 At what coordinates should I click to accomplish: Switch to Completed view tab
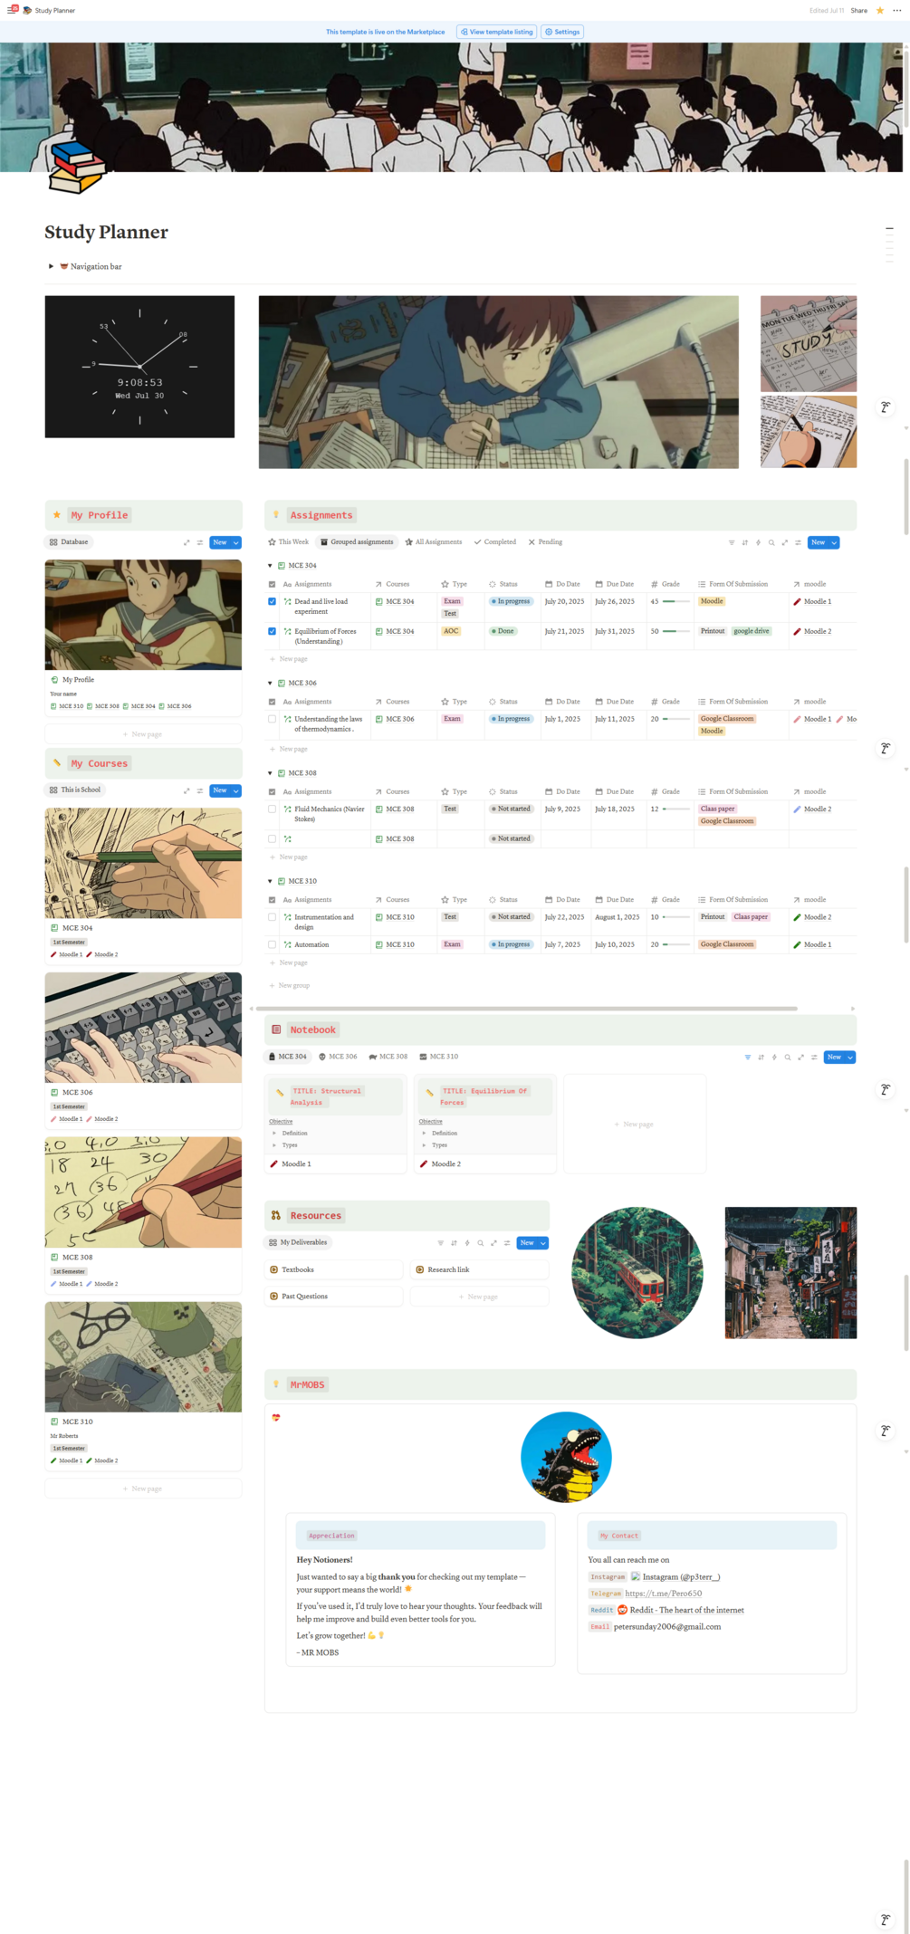click(495, 542)
